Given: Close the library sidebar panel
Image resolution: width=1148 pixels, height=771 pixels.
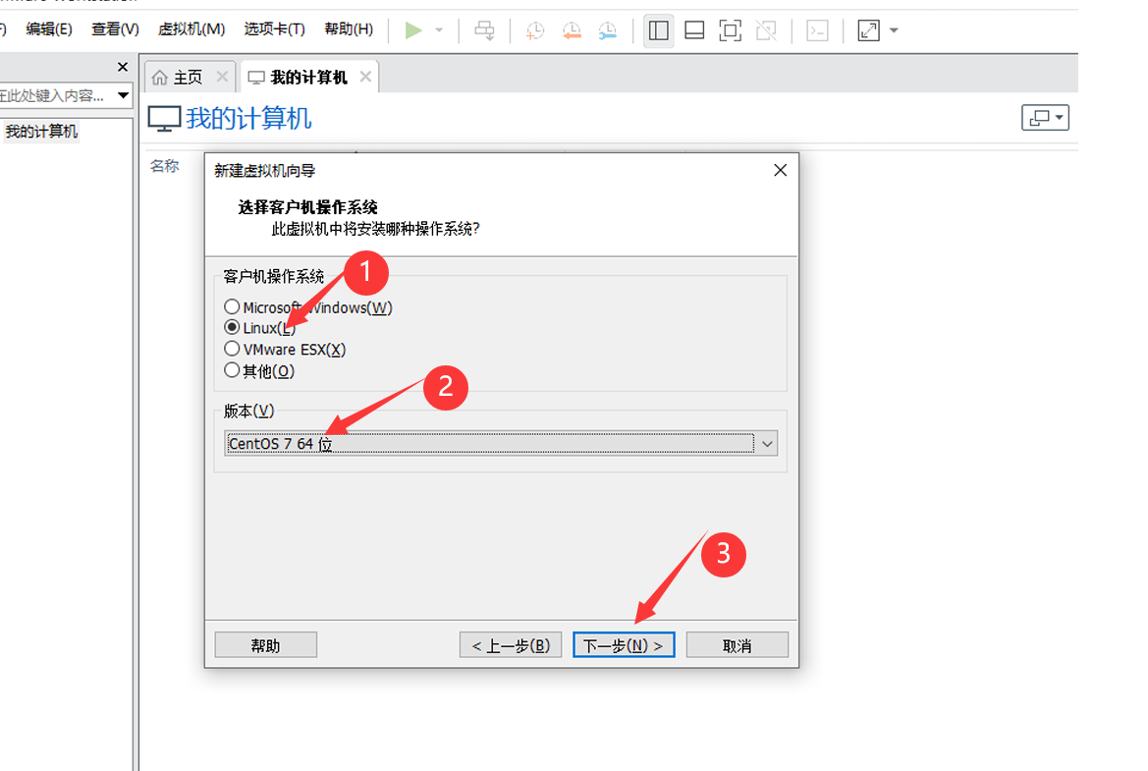Looking at the screenshot, I should click(x=123, y=67).
